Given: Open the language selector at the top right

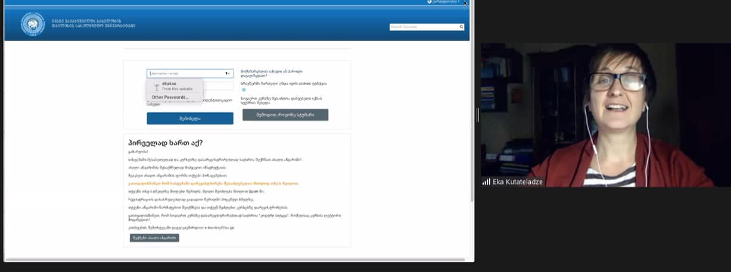Looking at the screenshot, I should coord(444,2).
